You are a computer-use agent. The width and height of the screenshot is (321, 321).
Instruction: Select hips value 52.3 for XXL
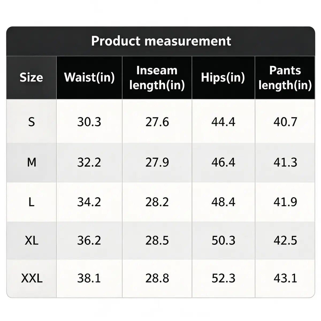coord(223,278)
